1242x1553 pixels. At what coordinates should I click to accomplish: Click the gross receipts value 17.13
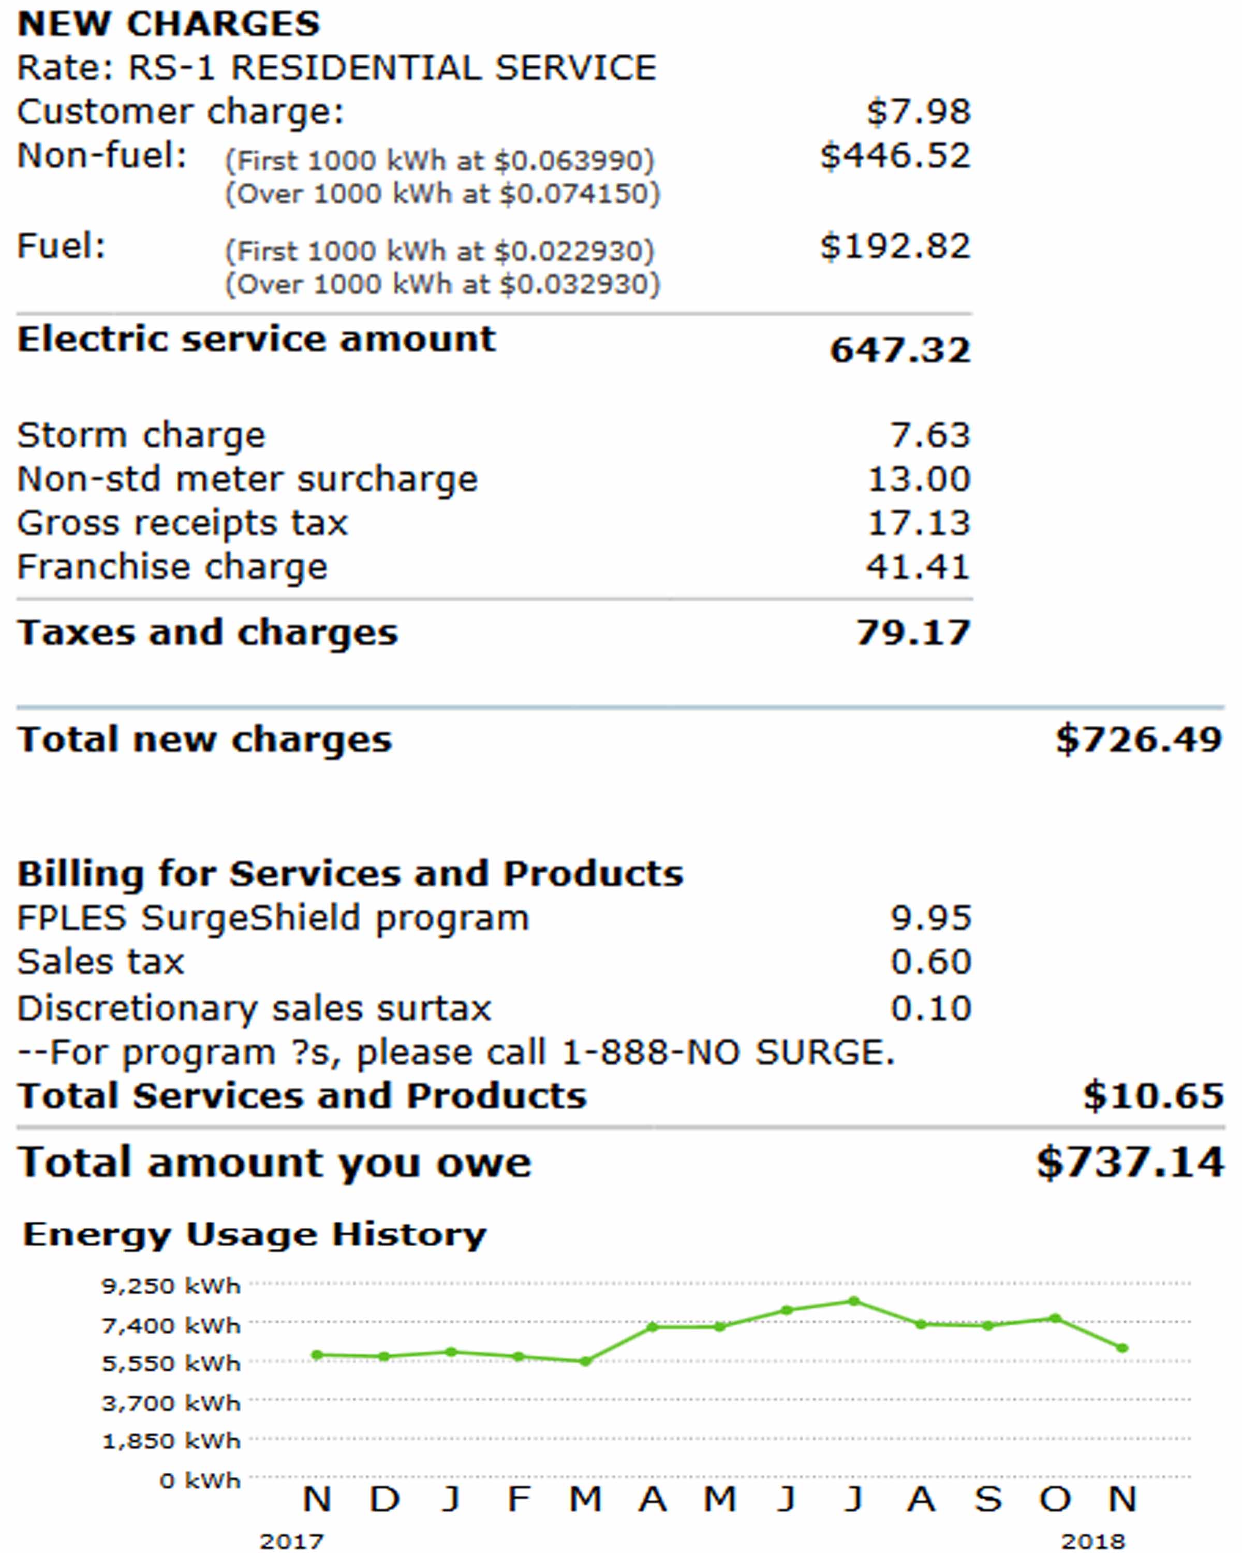(920, 524)
